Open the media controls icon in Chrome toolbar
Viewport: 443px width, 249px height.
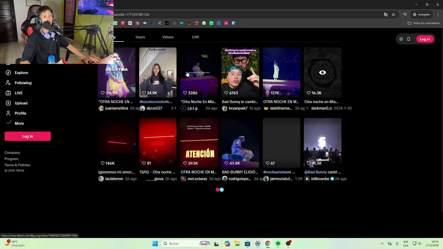(405, 15)
